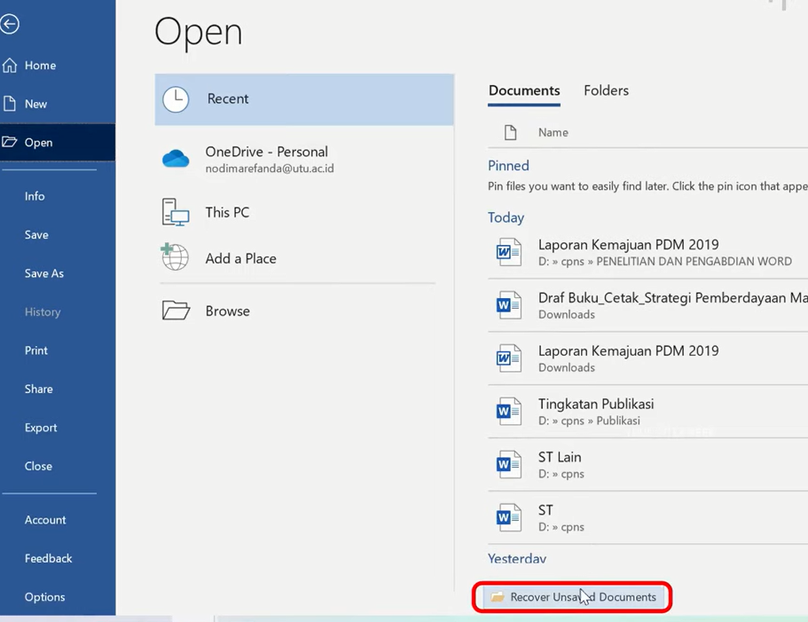Viewport: 808px width, 622px height.
Task: Click the Add a Place globe icon
Action: click(175, 257)
